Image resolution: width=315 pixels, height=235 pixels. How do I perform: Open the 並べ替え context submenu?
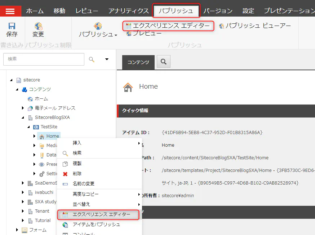tap(99, 204)
